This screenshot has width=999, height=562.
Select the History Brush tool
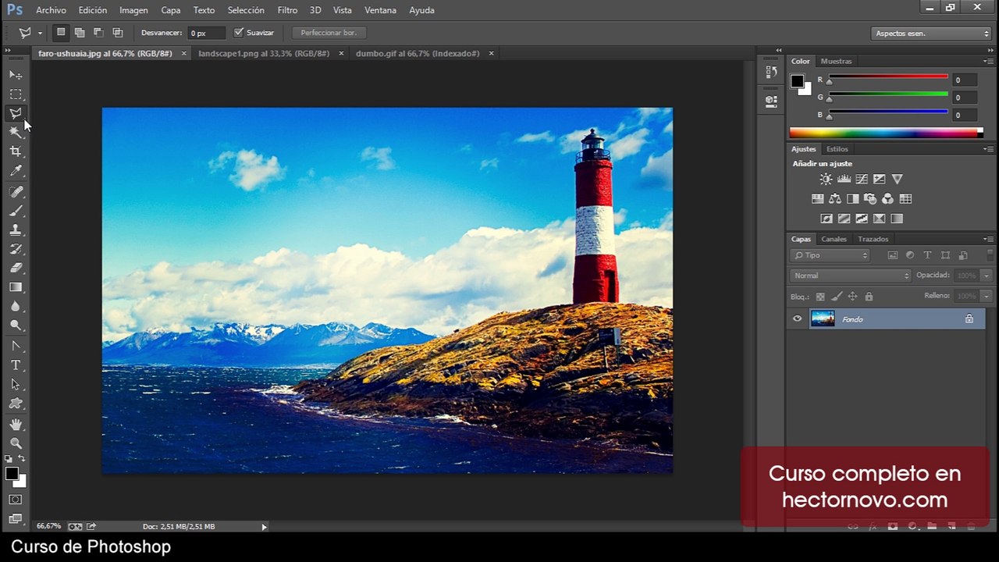pos(16,249)
